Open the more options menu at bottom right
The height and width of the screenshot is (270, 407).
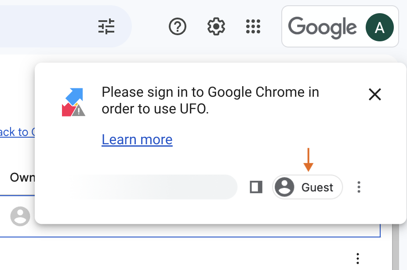click(x=358, y=259)
